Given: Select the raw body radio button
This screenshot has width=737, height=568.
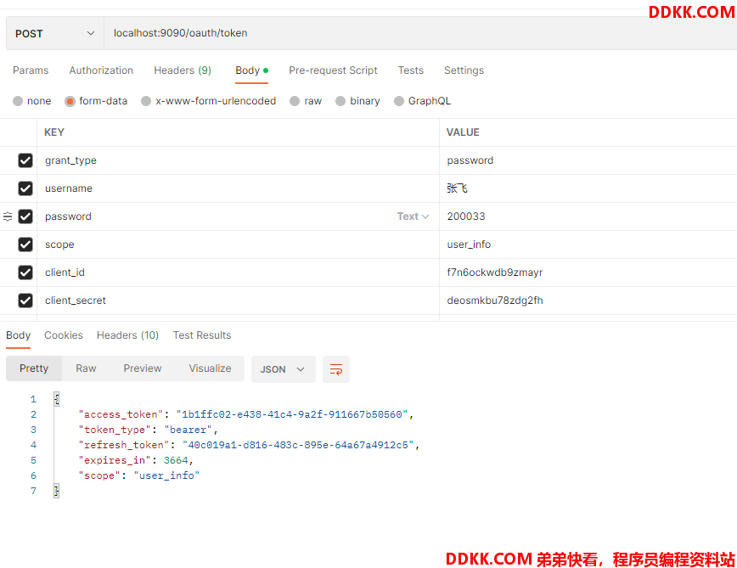Looking at the screenshot, I should click(295, 101).
